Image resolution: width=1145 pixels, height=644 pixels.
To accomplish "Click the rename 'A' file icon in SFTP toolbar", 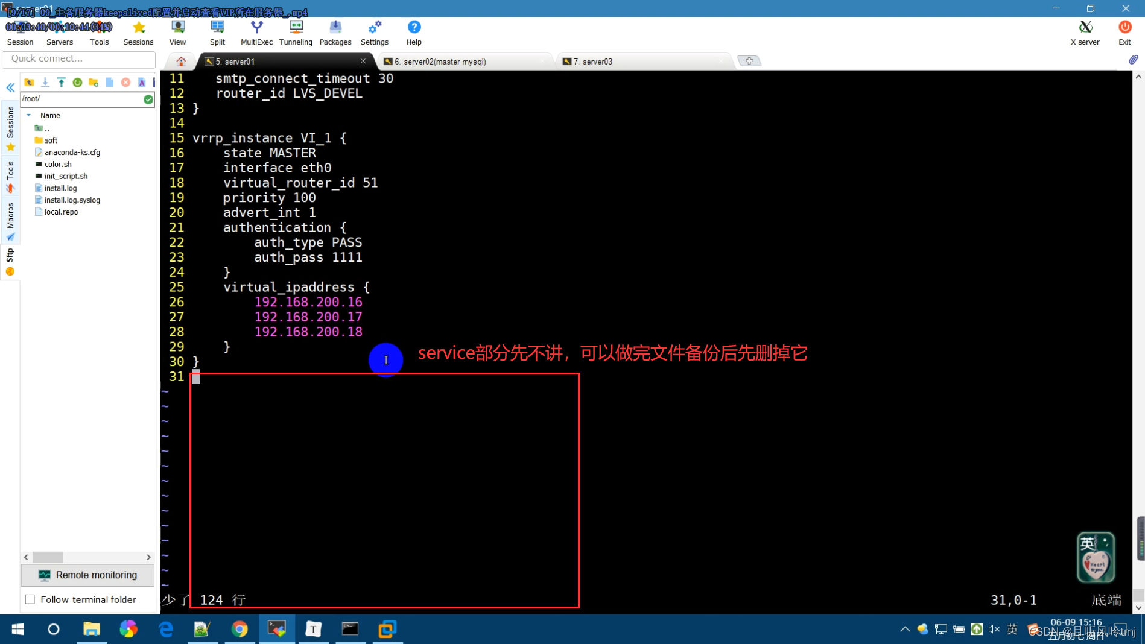I will (x=142, y=82).
